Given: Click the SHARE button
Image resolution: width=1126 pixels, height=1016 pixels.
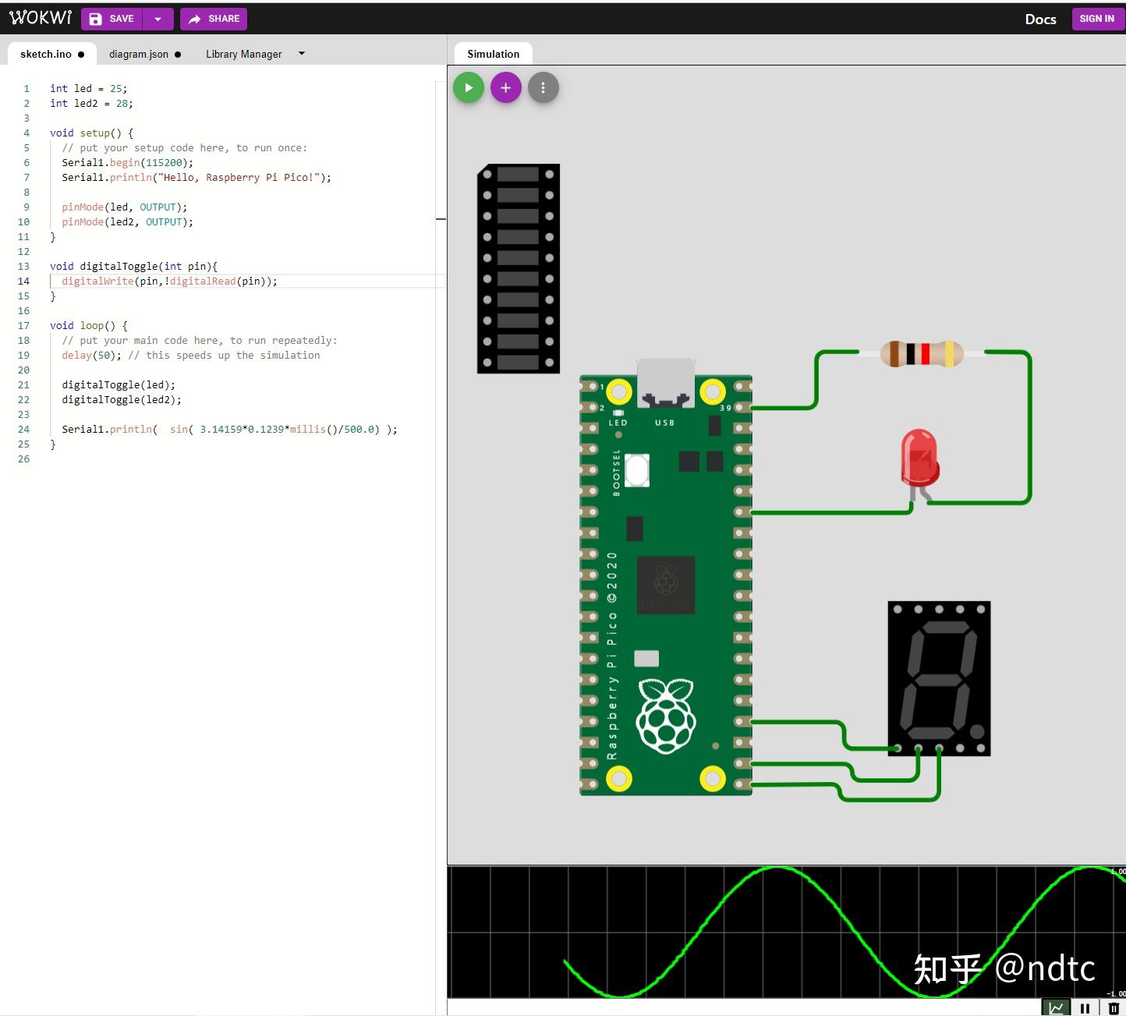Looking at the screenshot, I should click(x=214, y=19).
